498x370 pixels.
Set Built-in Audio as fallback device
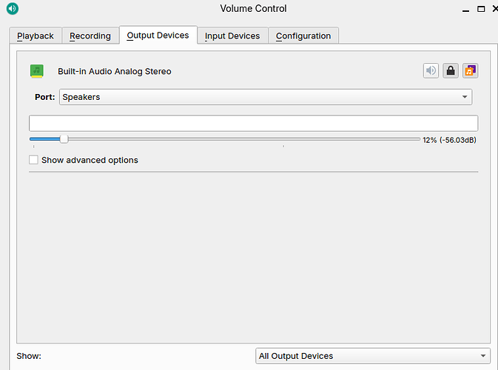point(470,71)
